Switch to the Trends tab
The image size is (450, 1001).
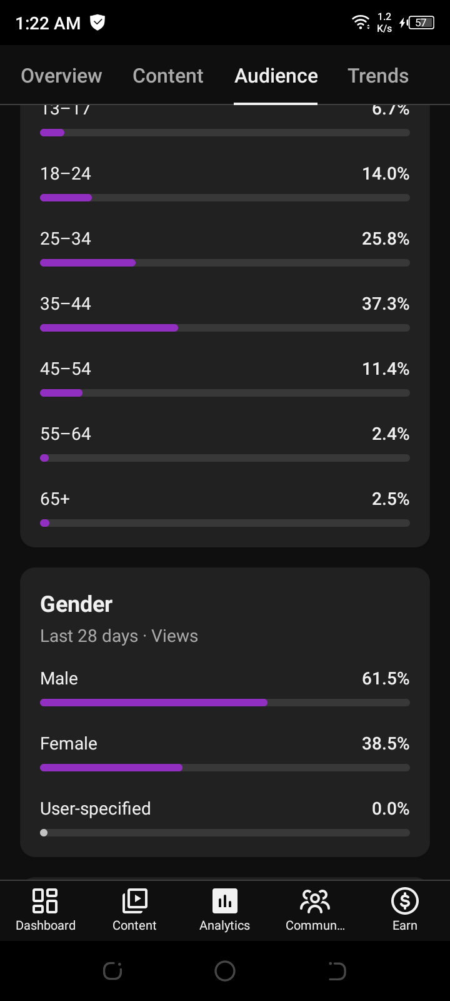[x=378, y=76]
